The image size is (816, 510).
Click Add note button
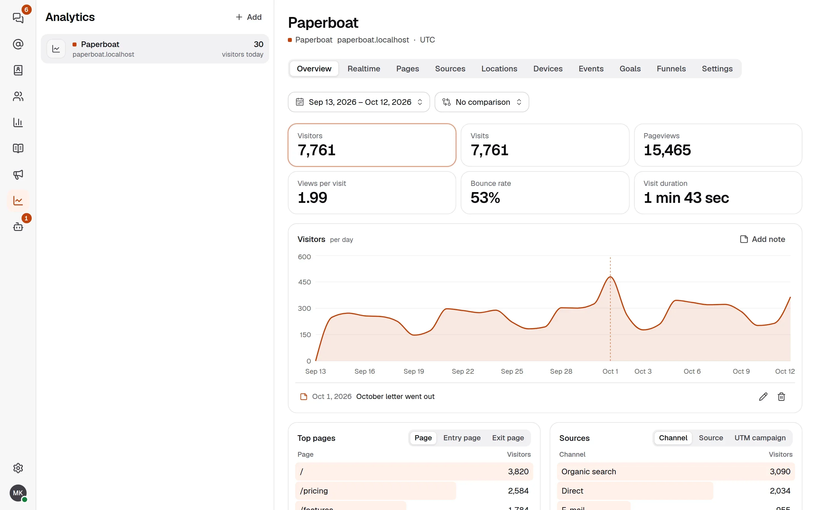[x=762, y=239]
